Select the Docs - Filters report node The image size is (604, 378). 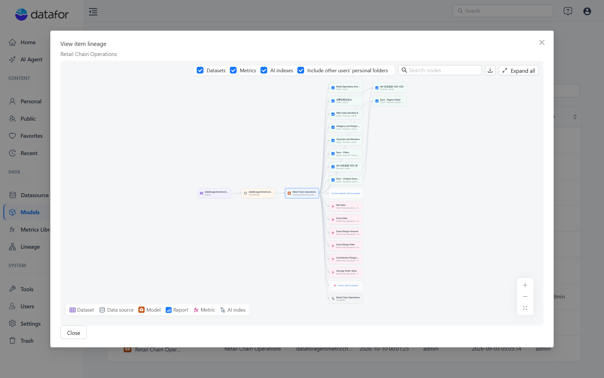click(x=346, y=153)
